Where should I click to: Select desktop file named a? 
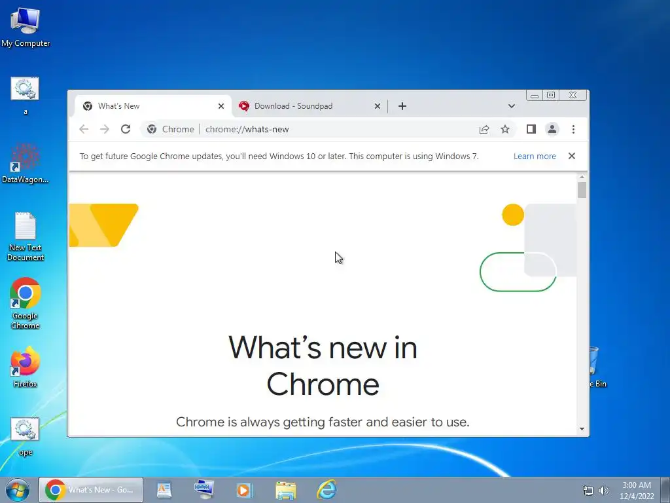[x=26, y=96]
